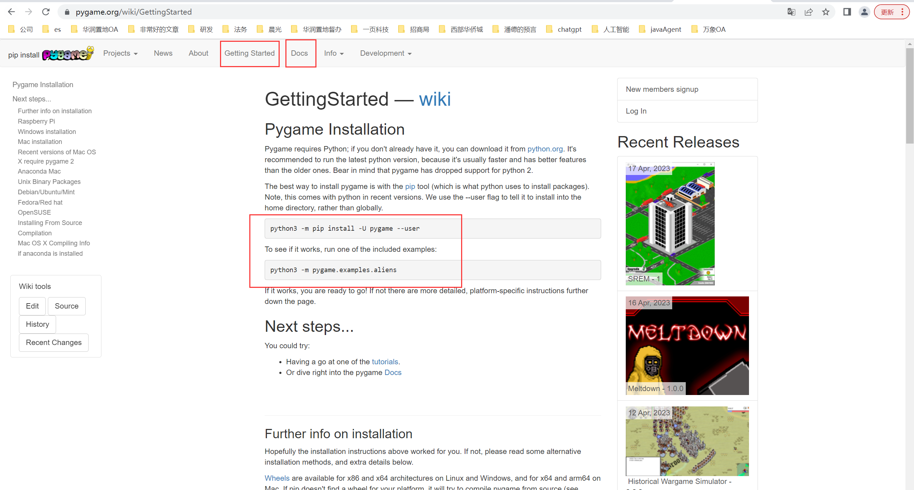Open the 招商局 bookmark folder
The width and height of the screenshot is (914, 490).
click(414, 29)
